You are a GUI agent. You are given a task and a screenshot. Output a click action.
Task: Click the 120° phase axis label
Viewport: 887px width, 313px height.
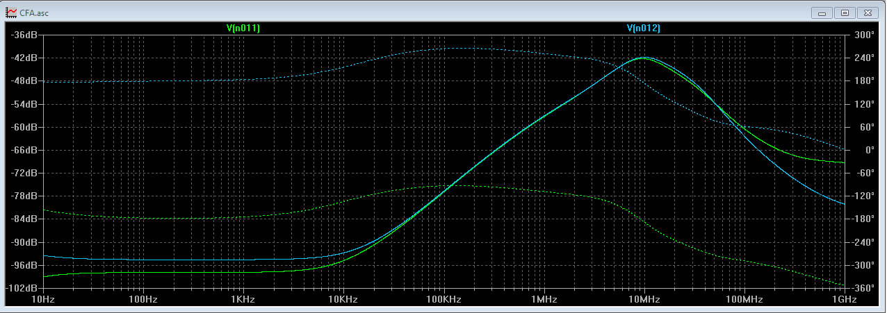864,104
